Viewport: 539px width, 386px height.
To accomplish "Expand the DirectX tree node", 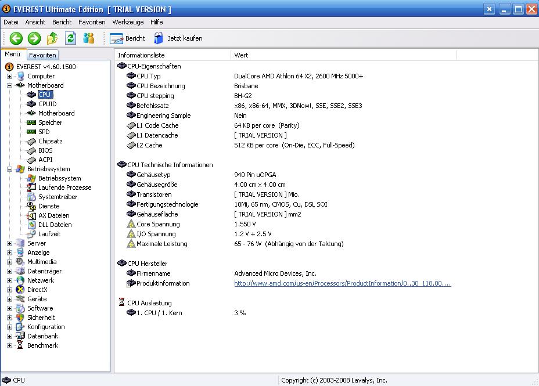I will (10, 290).
